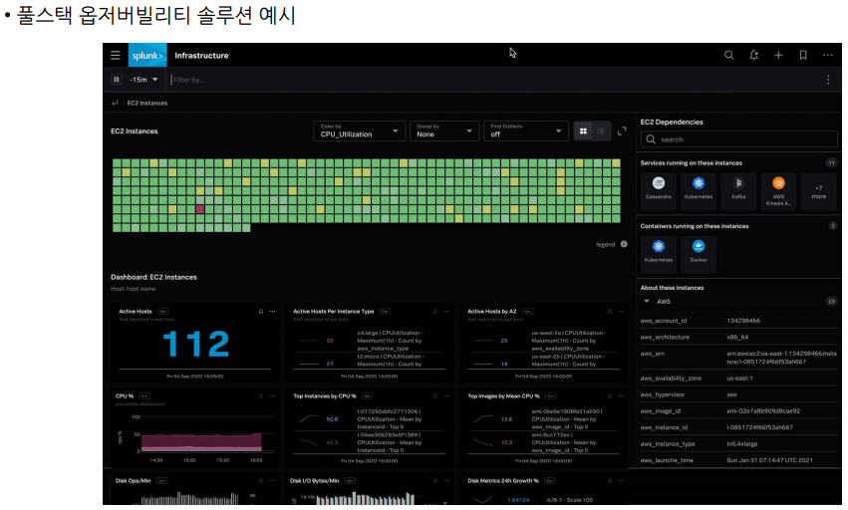Image resolution: width=848 pixels, height=510 pixels.
Task: Open the bookmark icon in top bar
Action: [803, 55]
